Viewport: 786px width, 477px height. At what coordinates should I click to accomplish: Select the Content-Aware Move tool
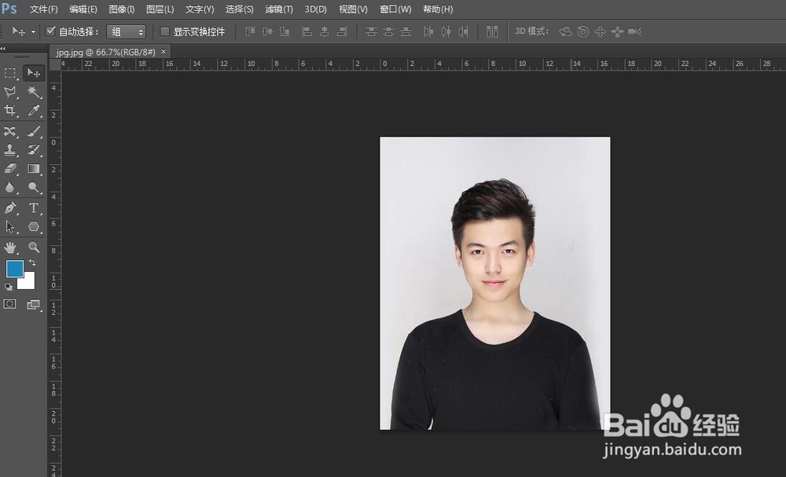pyautogui.click(x=10, y=131)
